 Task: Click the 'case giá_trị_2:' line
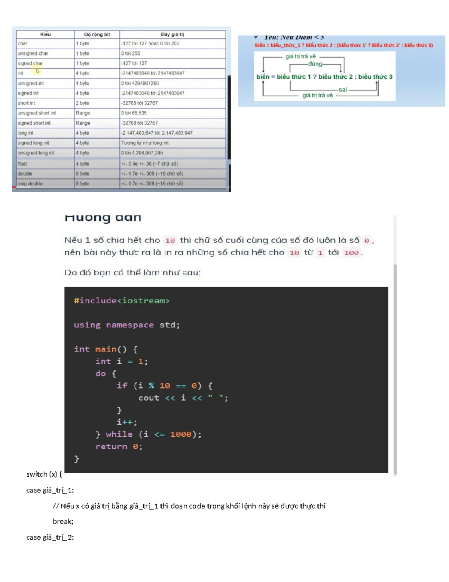[50, 537]
